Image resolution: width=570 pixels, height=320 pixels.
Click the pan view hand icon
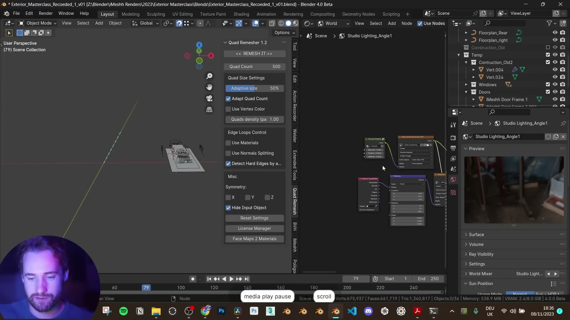[x=209, y=87]
